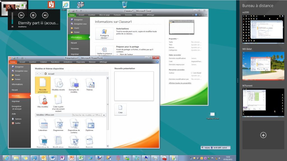The height and width of the screenshot is (161, 287).
Task: Choose the Diagrammes template category
Action: pyautogui.click(x=59, y=125)
